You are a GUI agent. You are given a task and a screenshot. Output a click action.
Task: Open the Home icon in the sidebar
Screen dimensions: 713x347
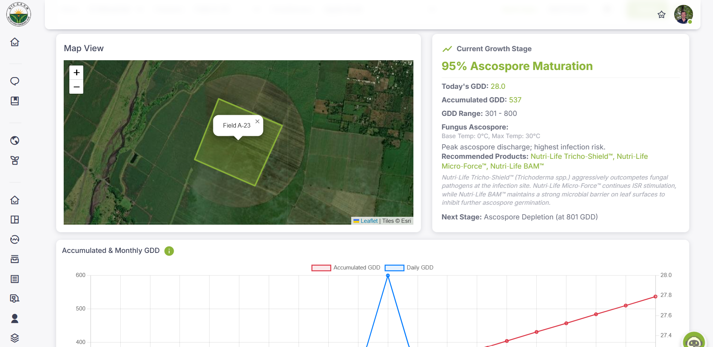point(15,42)
